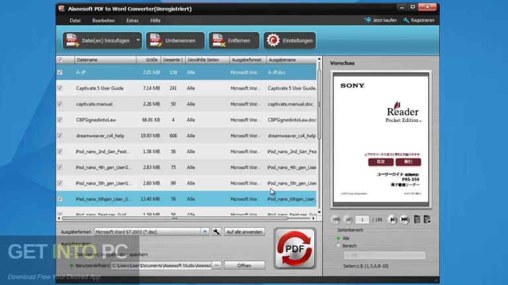Click the page number field in preview
The image size is (508, 285).
pyautogui.click(x=362, y=220)
